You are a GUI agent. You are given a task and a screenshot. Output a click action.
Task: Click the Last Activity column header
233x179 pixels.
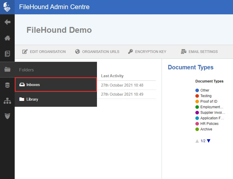point(112,76)
